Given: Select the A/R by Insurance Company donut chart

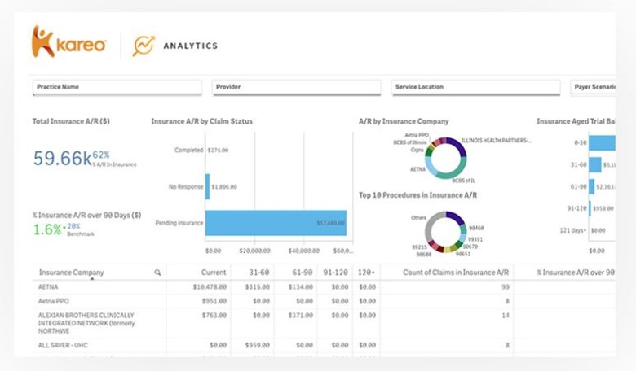Looking at the screenshot, I should pos(445,158).
